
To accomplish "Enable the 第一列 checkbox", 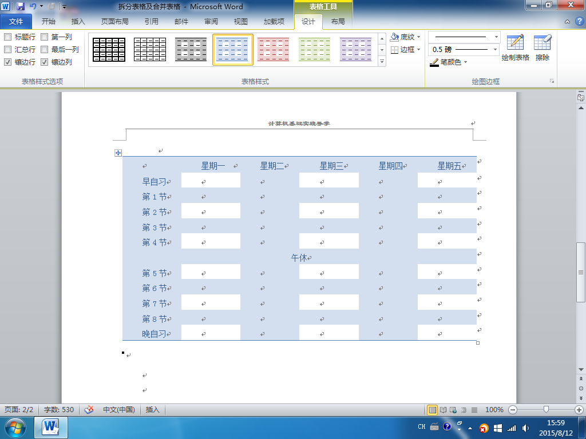I will click(45, 37).
